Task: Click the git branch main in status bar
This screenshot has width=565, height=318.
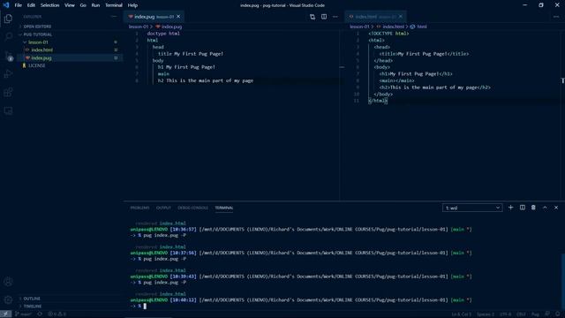Action: coord(23,314)
